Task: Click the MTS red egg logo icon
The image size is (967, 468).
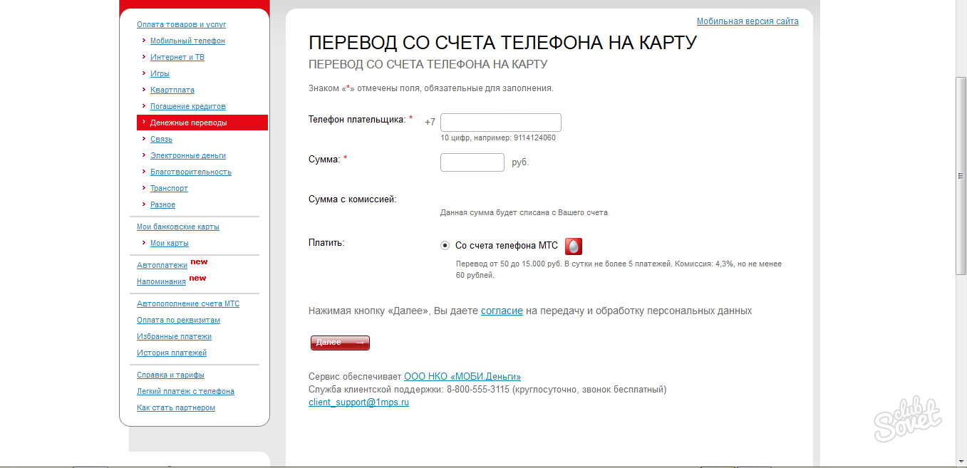Action: (x=574, y=246)
